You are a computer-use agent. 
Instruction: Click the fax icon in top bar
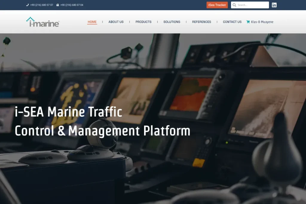(x=58, y=5)
